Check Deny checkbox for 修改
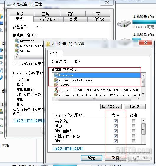 pyautogui.click(x=134, y=126)
